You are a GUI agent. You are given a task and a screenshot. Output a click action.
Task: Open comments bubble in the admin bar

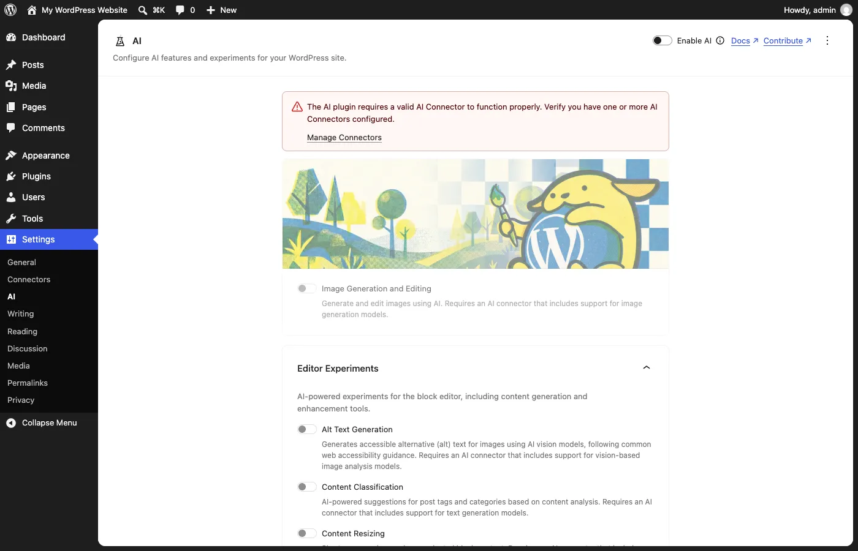[x=185, y=10]
